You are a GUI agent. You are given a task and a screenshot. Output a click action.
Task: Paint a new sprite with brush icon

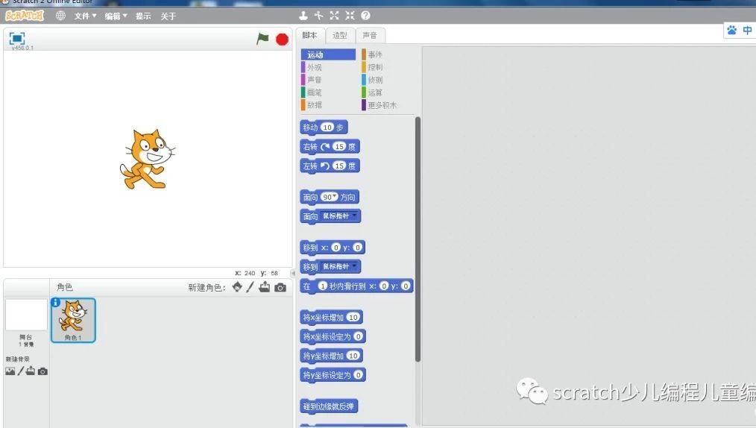pyautogui.click(x=250, y=287)
